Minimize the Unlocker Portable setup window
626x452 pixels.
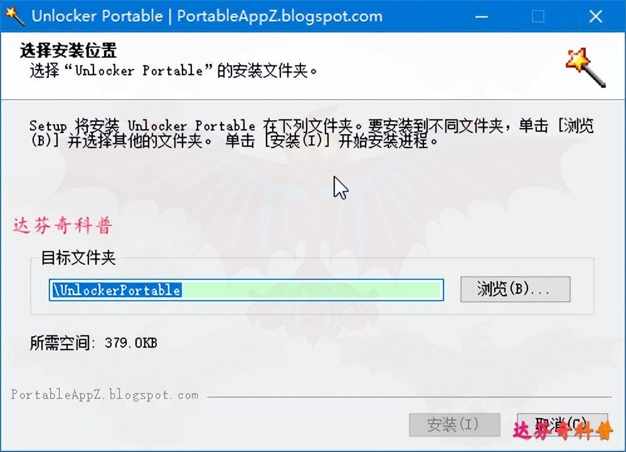482,16
